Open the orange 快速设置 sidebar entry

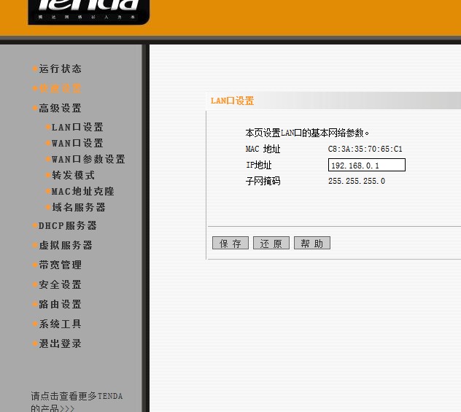tap(60, 88)
